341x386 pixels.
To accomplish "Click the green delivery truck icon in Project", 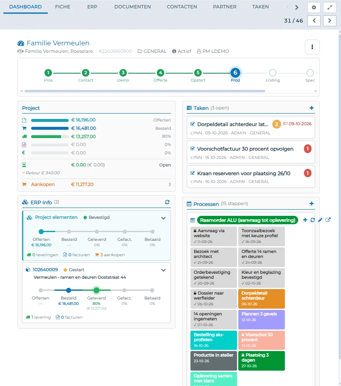I will pos(25,136).
